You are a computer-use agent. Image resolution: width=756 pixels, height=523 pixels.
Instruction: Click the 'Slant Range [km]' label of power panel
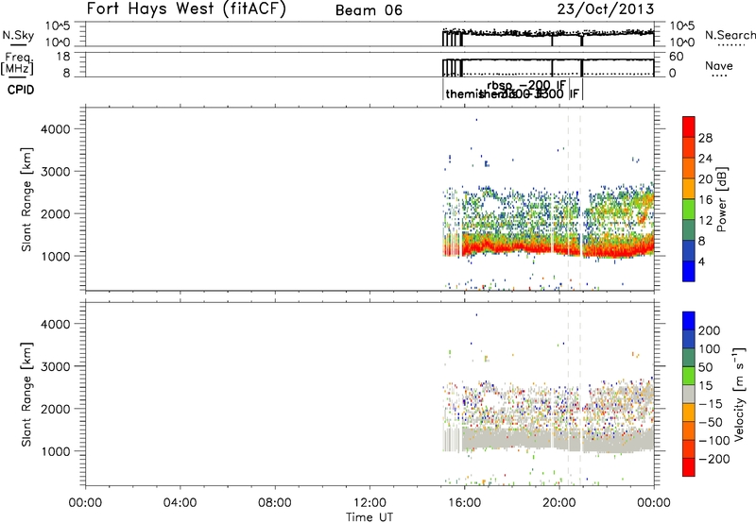click(26, 199)
